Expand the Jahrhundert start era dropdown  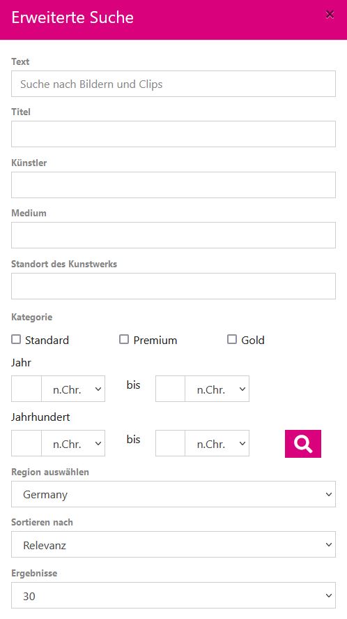click(73, 443)
